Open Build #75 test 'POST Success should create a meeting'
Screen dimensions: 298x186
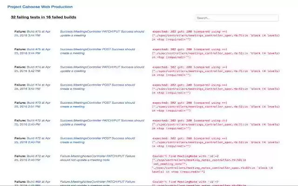tap(97, 51)
